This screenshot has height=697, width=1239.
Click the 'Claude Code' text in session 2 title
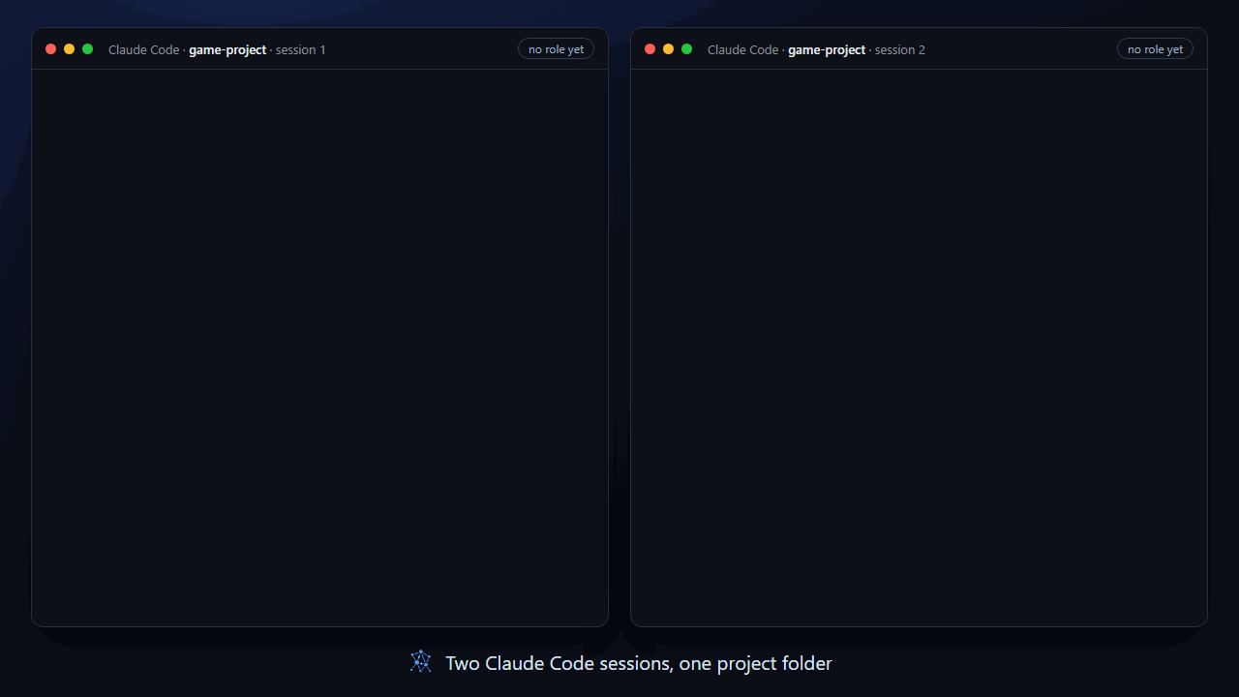point(743,49)
